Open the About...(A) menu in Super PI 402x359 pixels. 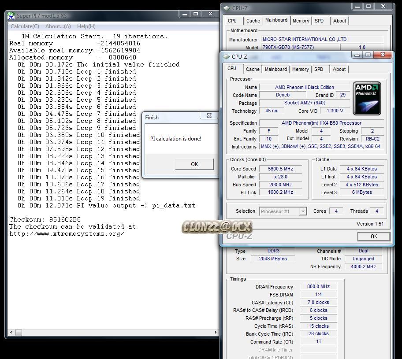pos(58,26)
